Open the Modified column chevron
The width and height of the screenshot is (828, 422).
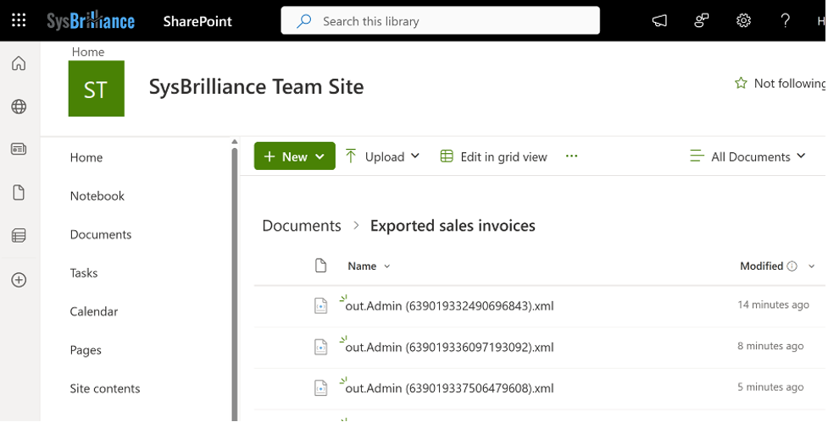point(812,266)
